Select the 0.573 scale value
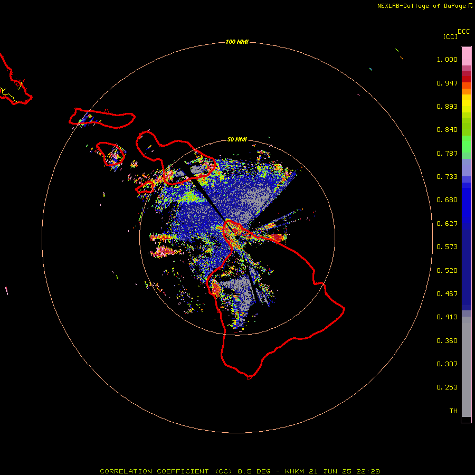This screenshot has height=475, width=475. click(447, 247)
